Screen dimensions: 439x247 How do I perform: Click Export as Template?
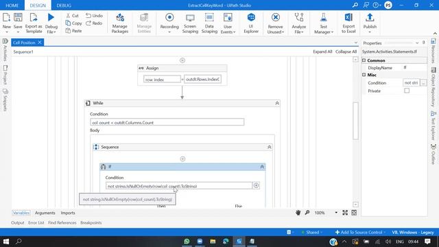[x=34, y=23]
